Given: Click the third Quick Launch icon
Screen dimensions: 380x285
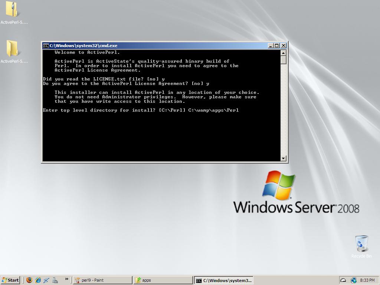Looking at the screenshot, I should (x=46, y=280).
